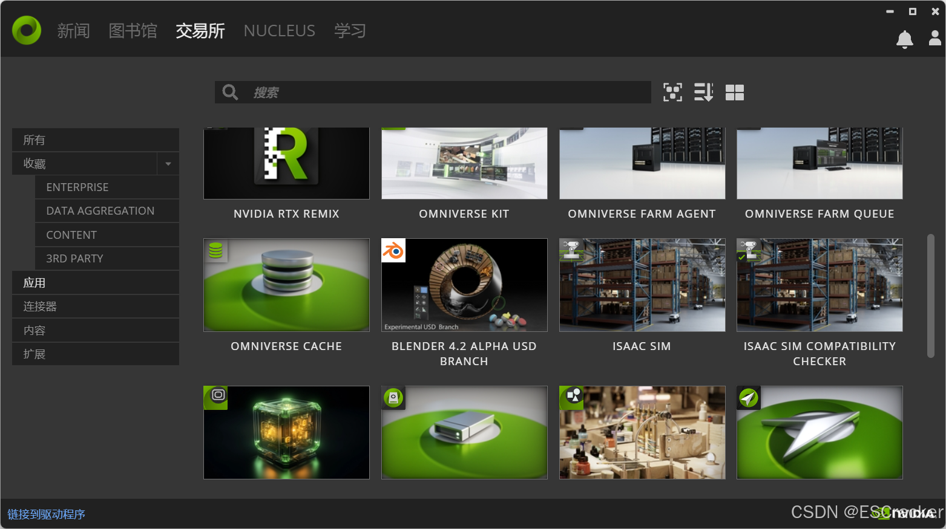The image size is (946, 529).
Task: Open the 图书馆 tab
Action: [x=133, y=31]
